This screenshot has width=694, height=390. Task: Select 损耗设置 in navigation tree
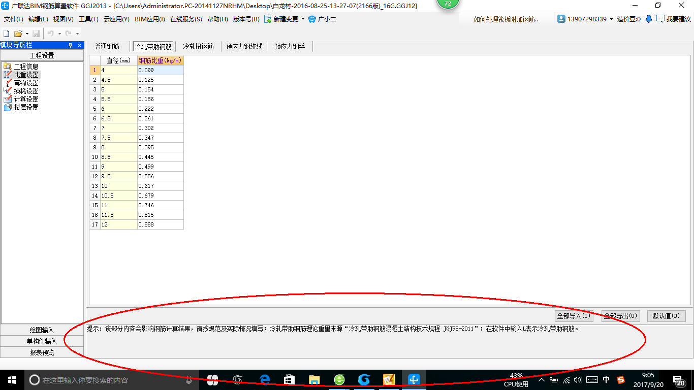26,91
